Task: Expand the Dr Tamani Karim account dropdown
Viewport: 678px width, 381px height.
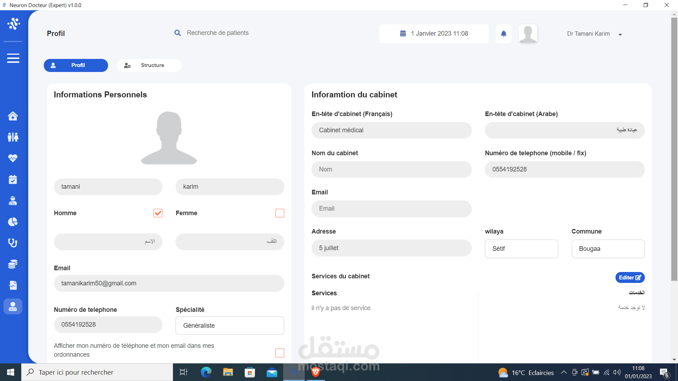Action: point(620,35)
